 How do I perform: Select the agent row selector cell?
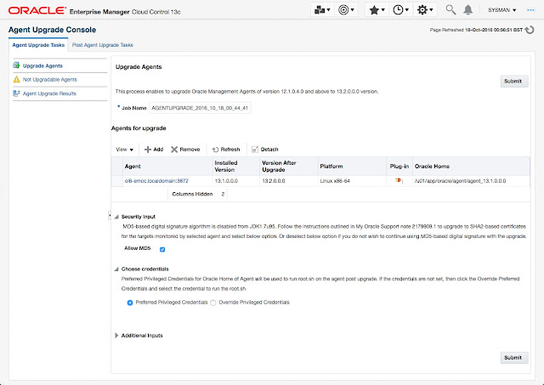pos(117,181)
